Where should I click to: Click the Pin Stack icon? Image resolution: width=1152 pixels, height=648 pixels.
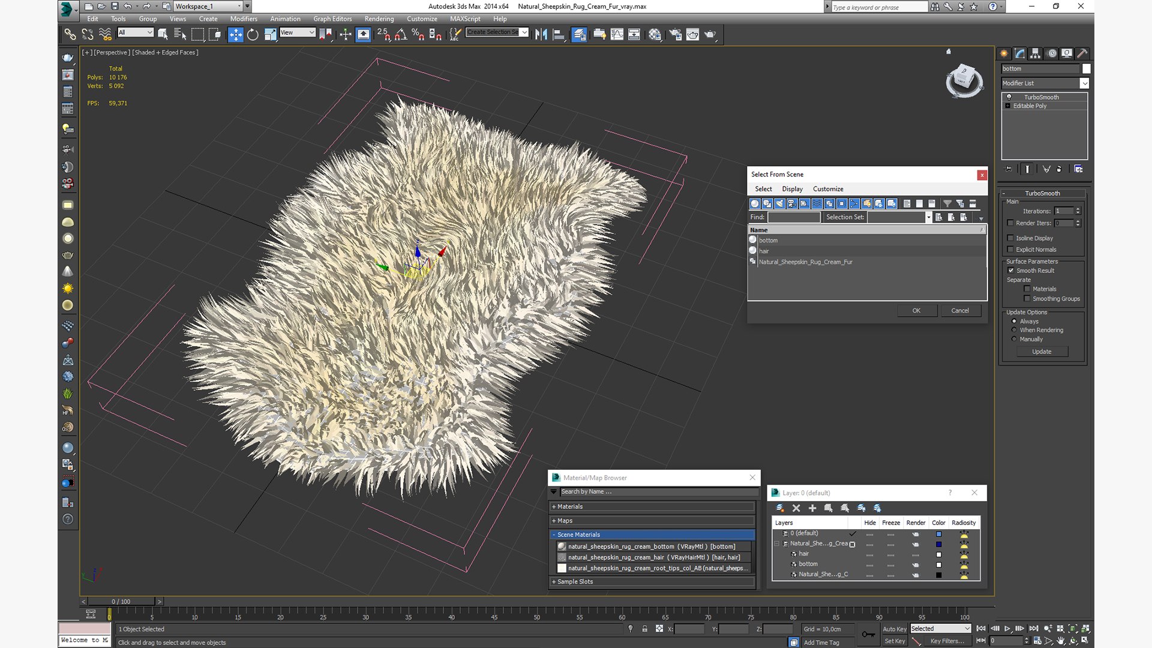1008,169
